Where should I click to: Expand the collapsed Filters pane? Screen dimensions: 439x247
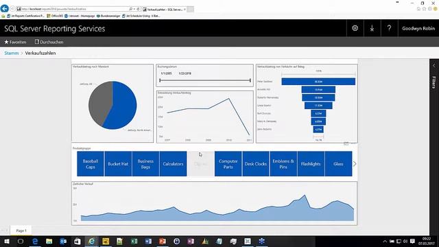[x=434, y=66]
